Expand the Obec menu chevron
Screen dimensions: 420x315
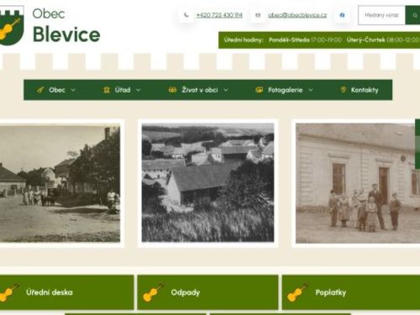click(x=73, y=90)
